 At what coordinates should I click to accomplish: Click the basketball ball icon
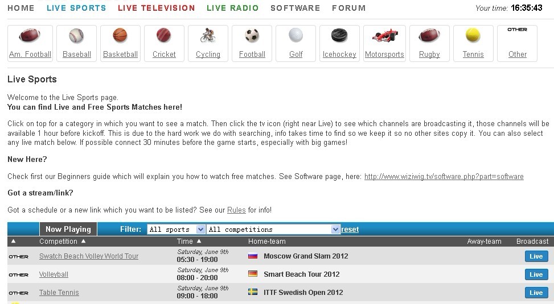point(120,35)
